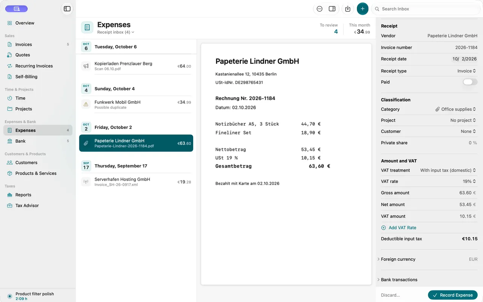Screen dimensions: 483x302
Task: Select the Kopierladen Prenzlauer Berg receipt
Action: (x=136, y=66)
